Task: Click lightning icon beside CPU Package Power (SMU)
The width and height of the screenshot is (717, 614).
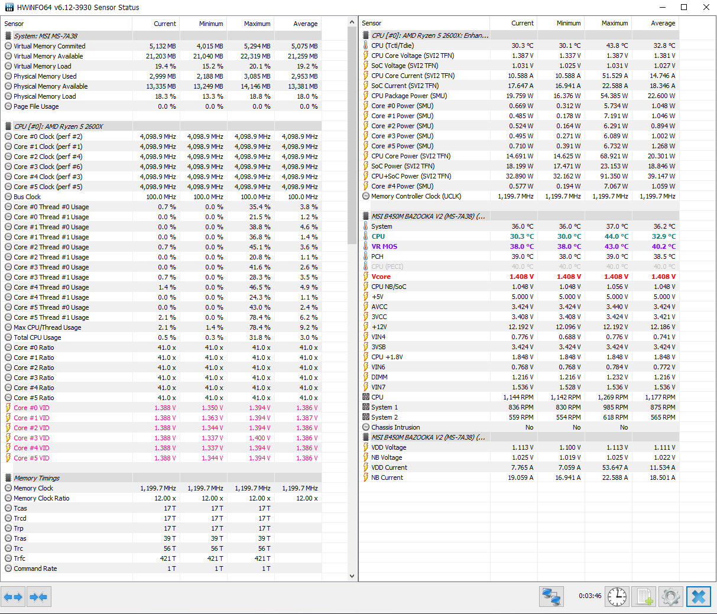Action: (x=366, y=96)
